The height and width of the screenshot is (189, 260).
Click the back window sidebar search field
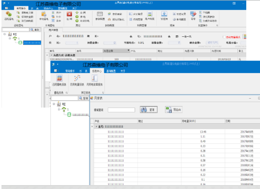coord(16,29)
